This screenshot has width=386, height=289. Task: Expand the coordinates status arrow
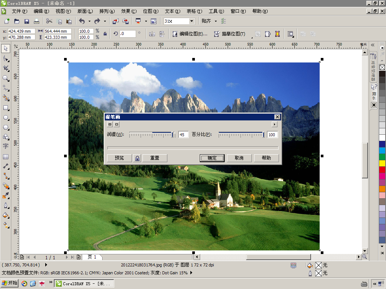pos(46,265)
